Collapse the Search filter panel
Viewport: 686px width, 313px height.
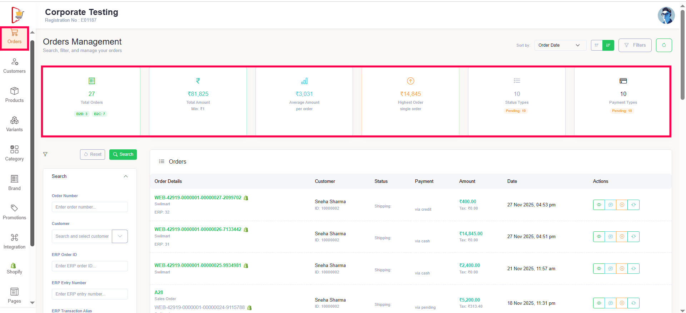tap(126, 176)
